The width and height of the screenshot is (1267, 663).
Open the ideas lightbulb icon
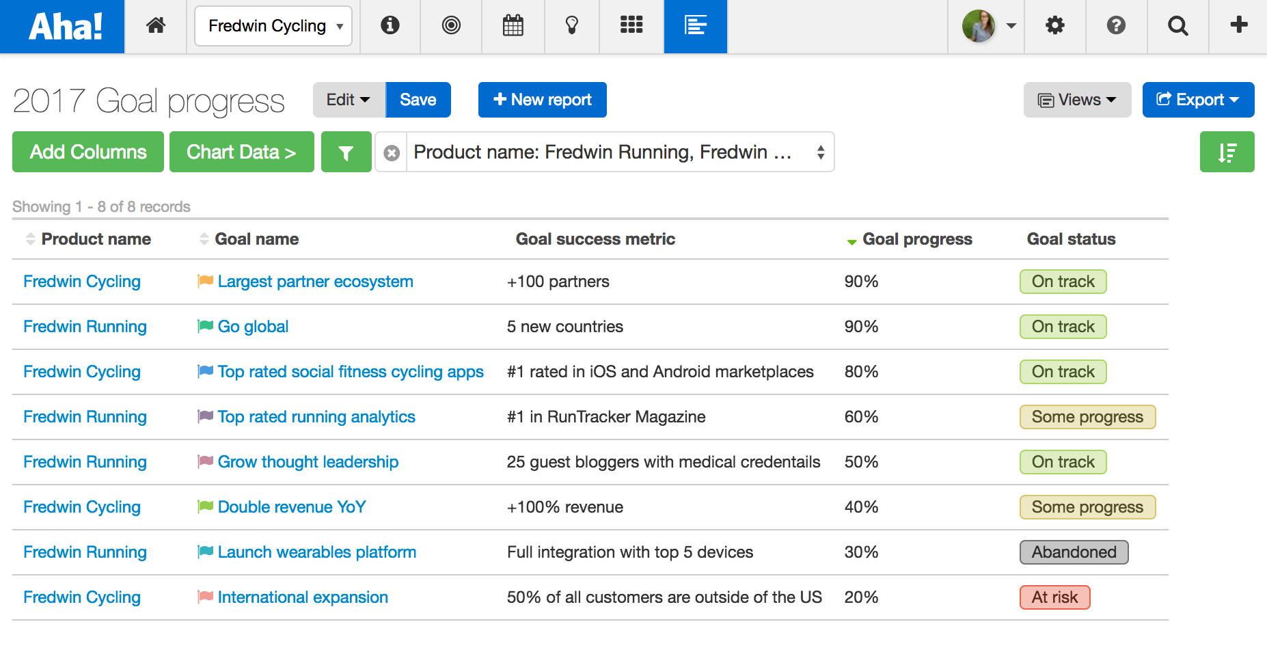[572, 26]
